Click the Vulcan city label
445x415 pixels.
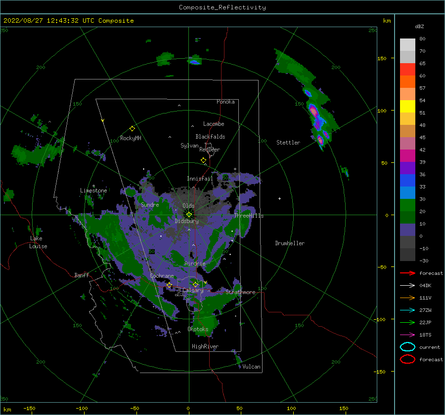click(x=252, y=367)
